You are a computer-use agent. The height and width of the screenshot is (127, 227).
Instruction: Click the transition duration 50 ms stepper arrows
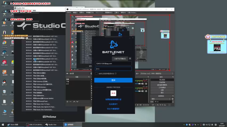click(173, 102)
